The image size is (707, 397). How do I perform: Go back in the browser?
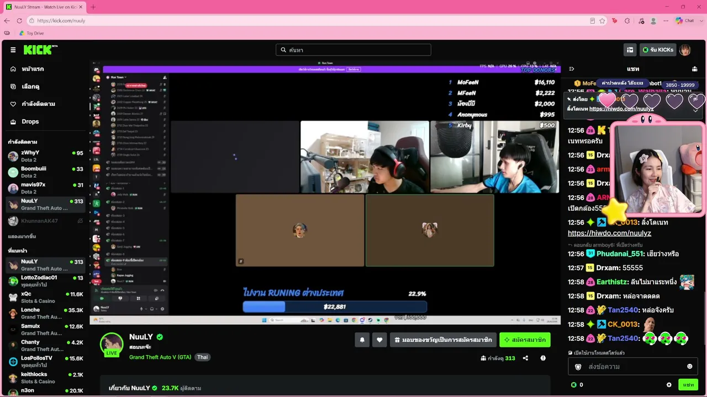(7, 20)
